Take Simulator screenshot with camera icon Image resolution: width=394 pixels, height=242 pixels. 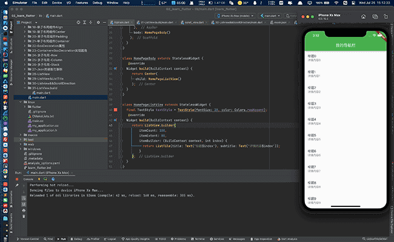375,16
